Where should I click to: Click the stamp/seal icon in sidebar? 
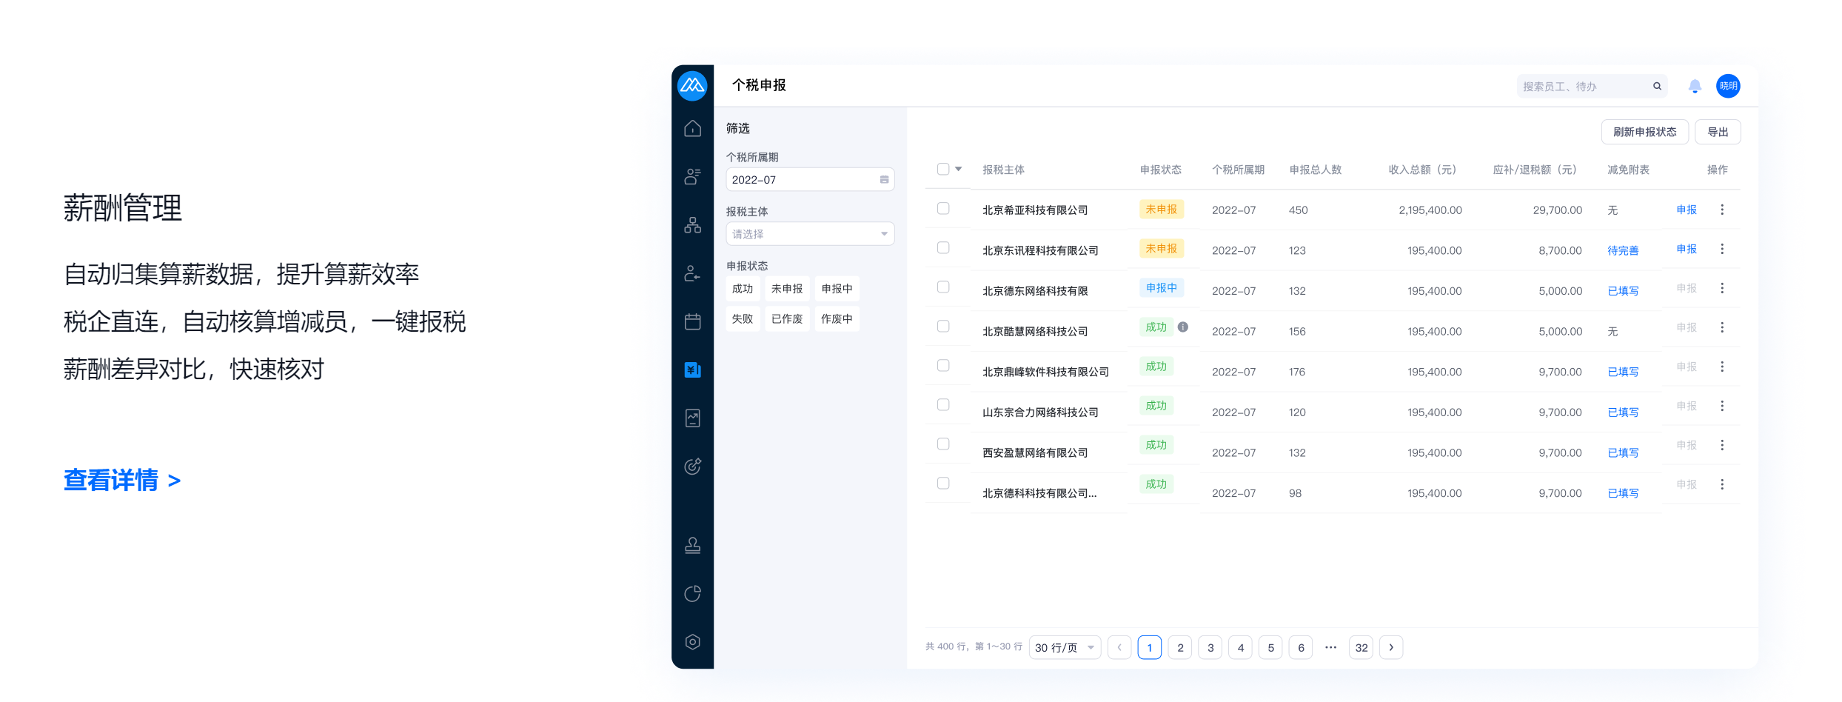click(693, 546)
